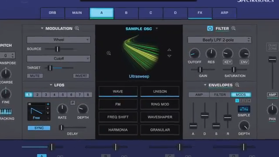
Task: Open the Filter zoom magnifier
Action: click(x=234, y=28)
